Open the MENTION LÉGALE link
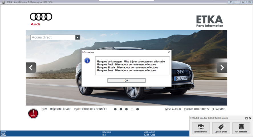 pos(60,109)
